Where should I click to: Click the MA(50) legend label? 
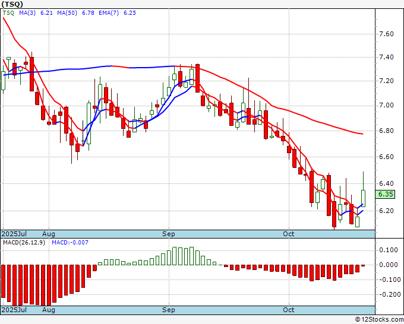point(67,13)
